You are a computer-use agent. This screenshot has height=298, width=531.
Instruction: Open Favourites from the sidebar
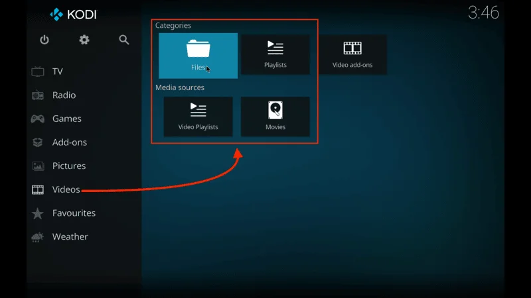tap(74, 213)
